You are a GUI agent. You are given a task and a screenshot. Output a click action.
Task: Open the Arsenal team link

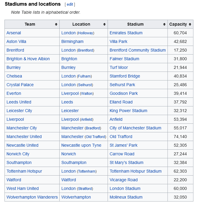(x=14, y=33)
